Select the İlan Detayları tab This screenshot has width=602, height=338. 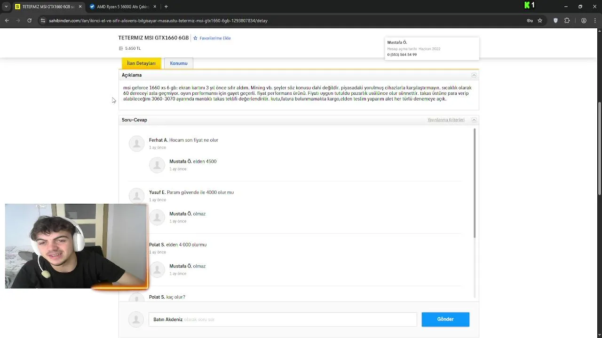141,63
